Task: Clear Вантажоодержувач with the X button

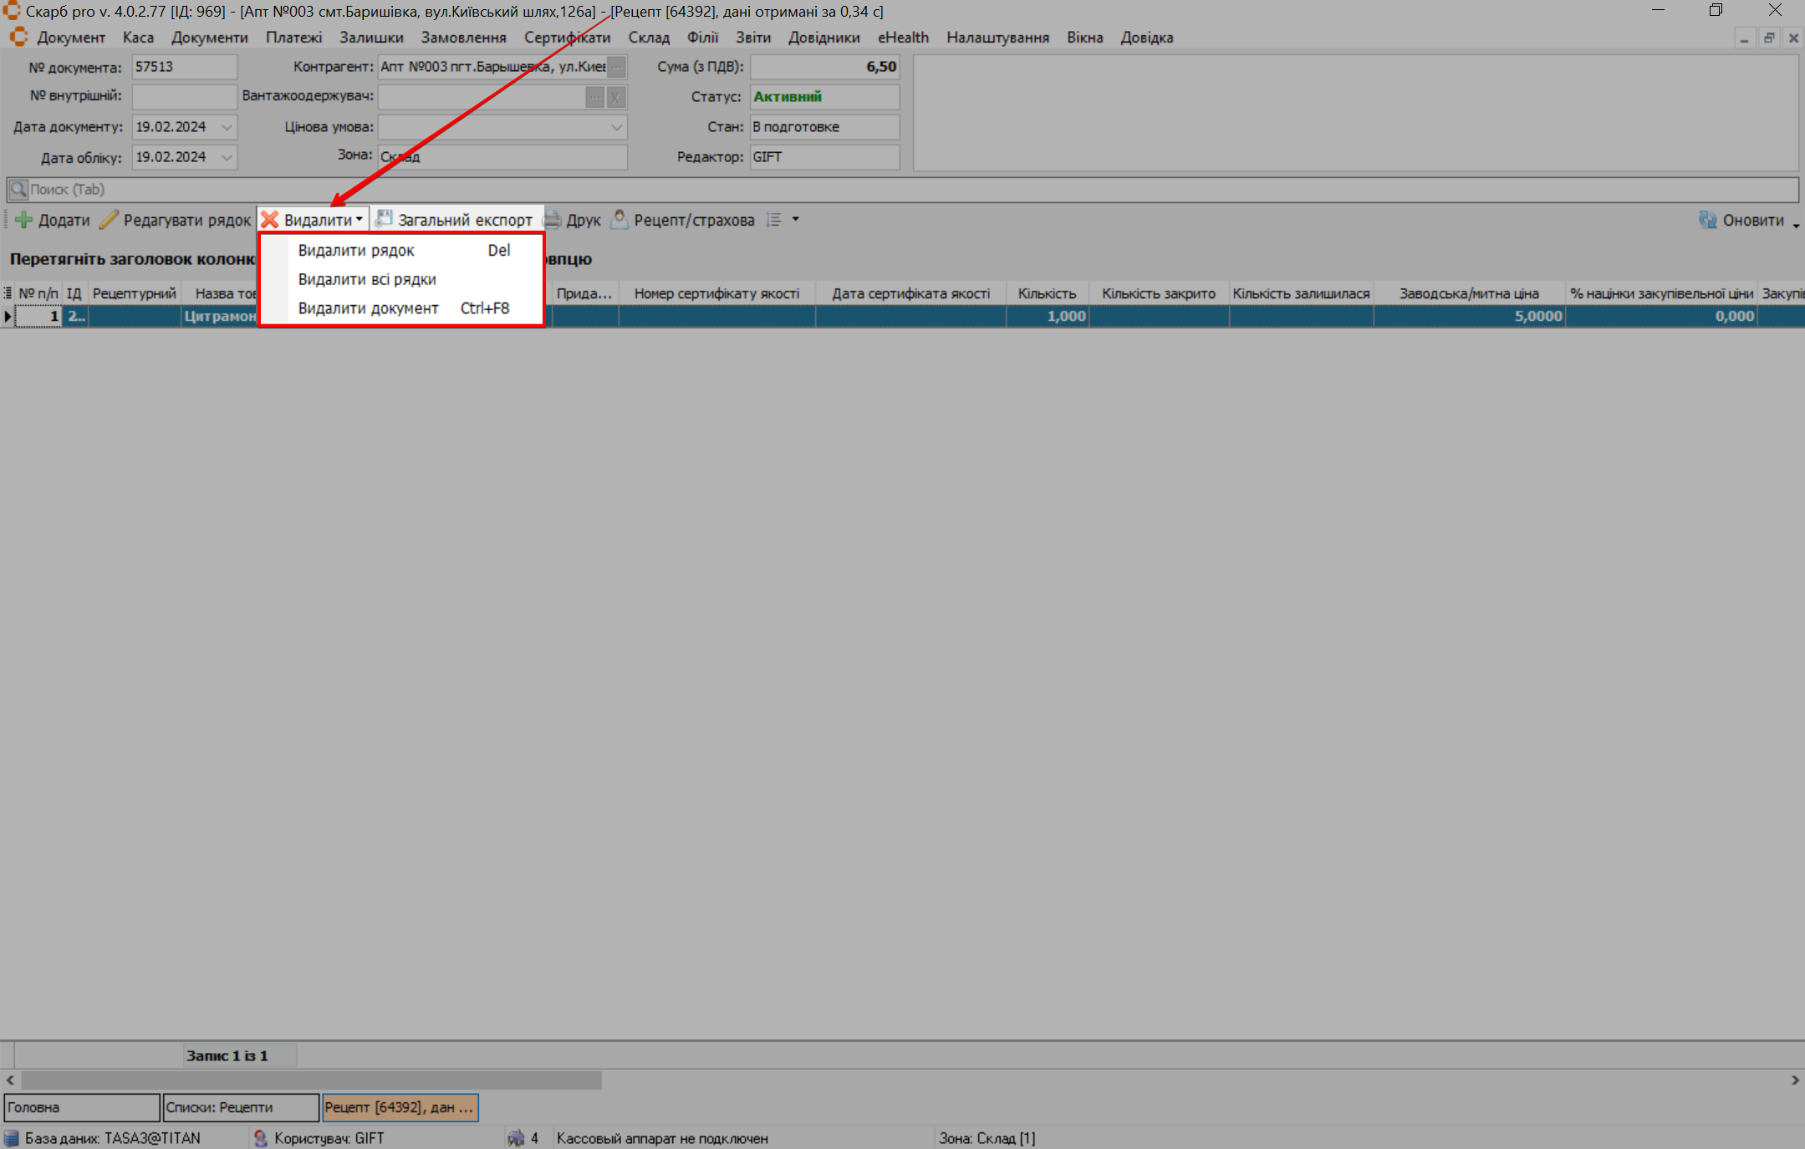Action: tap(616, 97)
